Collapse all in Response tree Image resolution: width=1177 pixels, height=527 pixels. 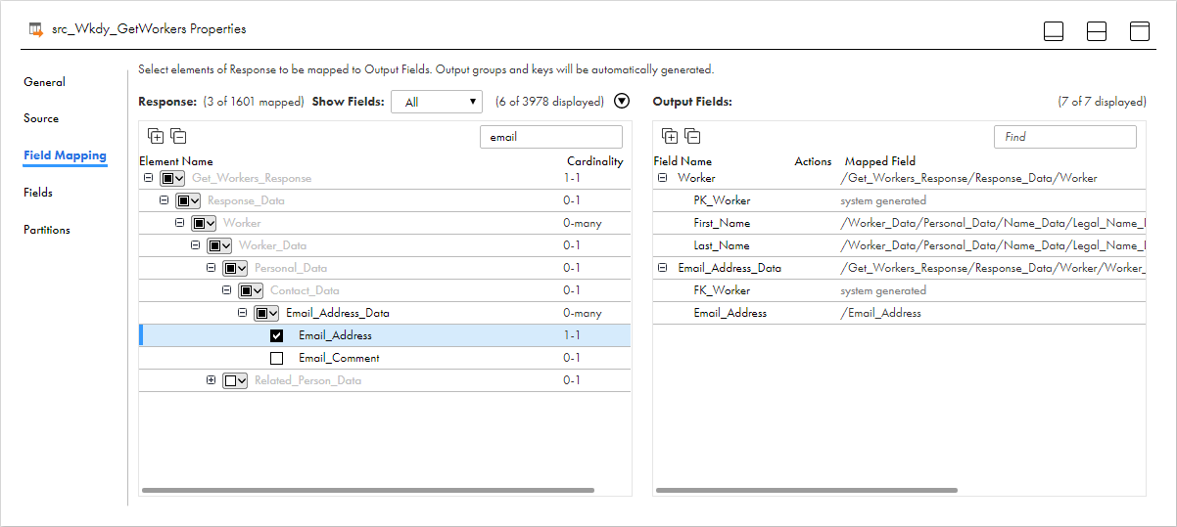tap(178, 136)
